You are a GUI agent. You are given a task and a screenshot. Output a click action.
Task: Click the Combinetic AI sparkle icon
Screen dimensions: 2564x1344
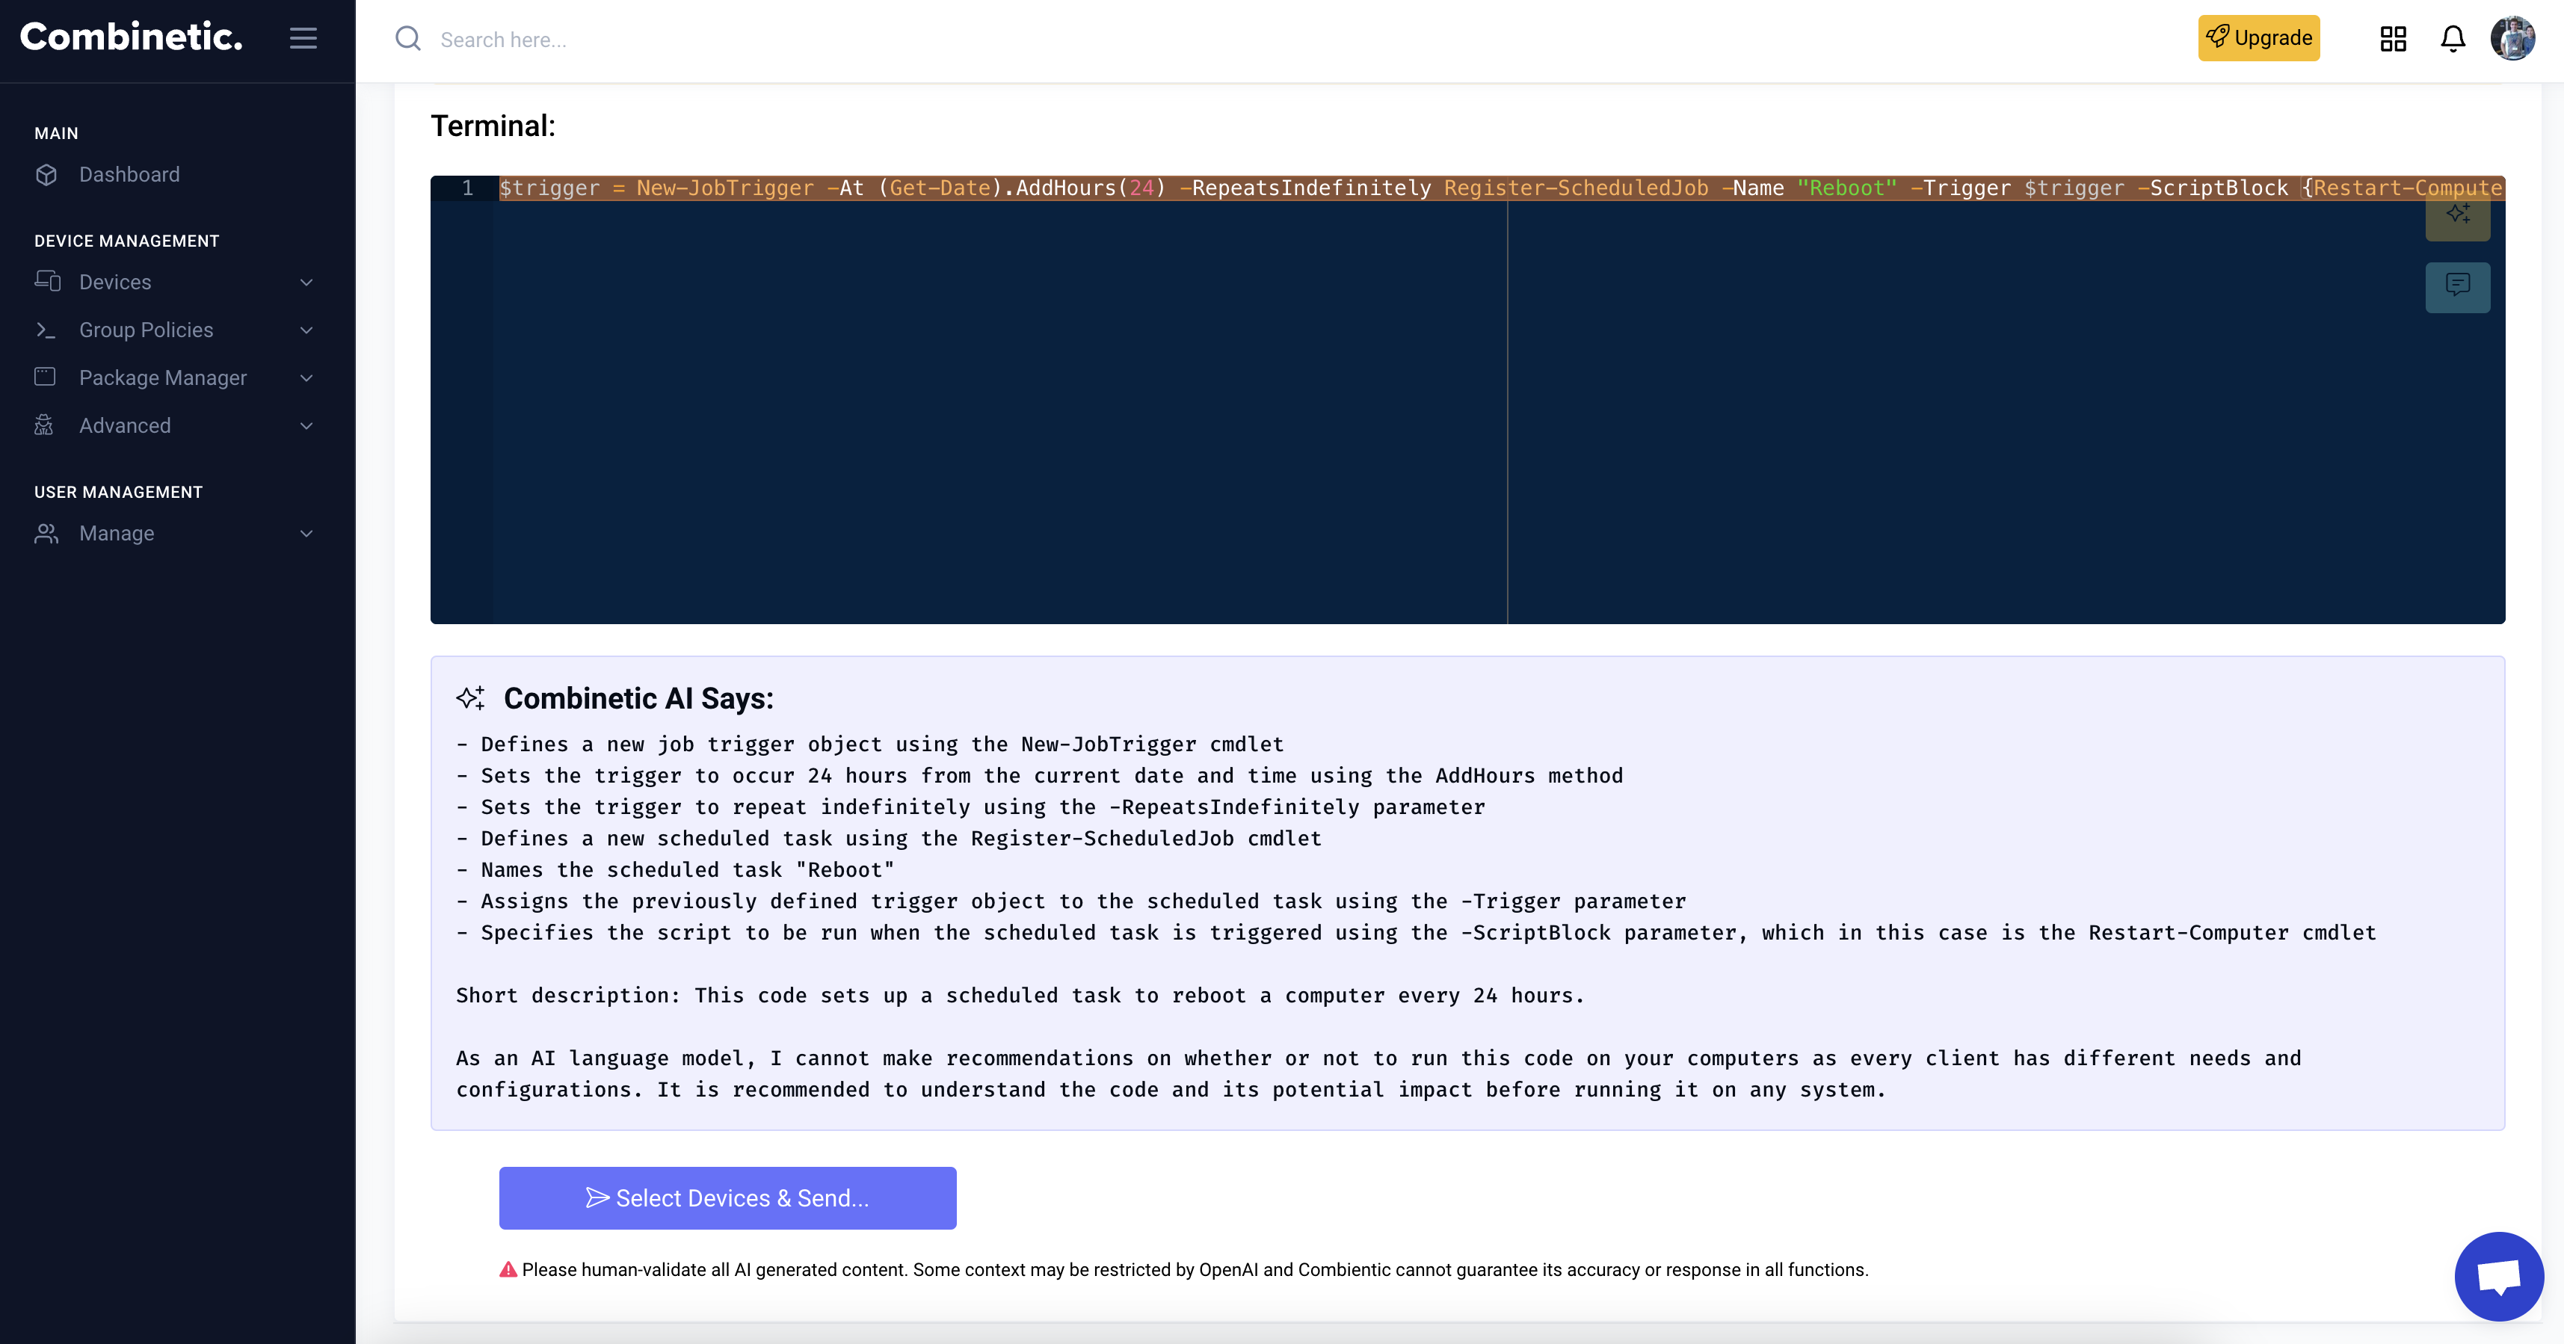point(471,698)
